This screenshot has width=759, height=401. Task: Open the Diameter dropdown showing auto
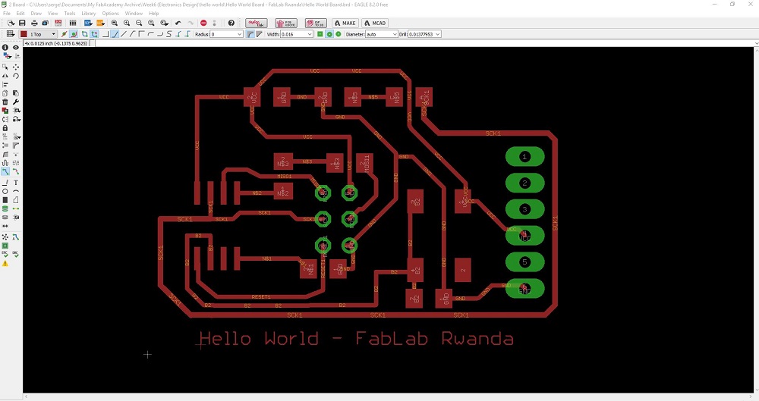click(x=382, y=34)
